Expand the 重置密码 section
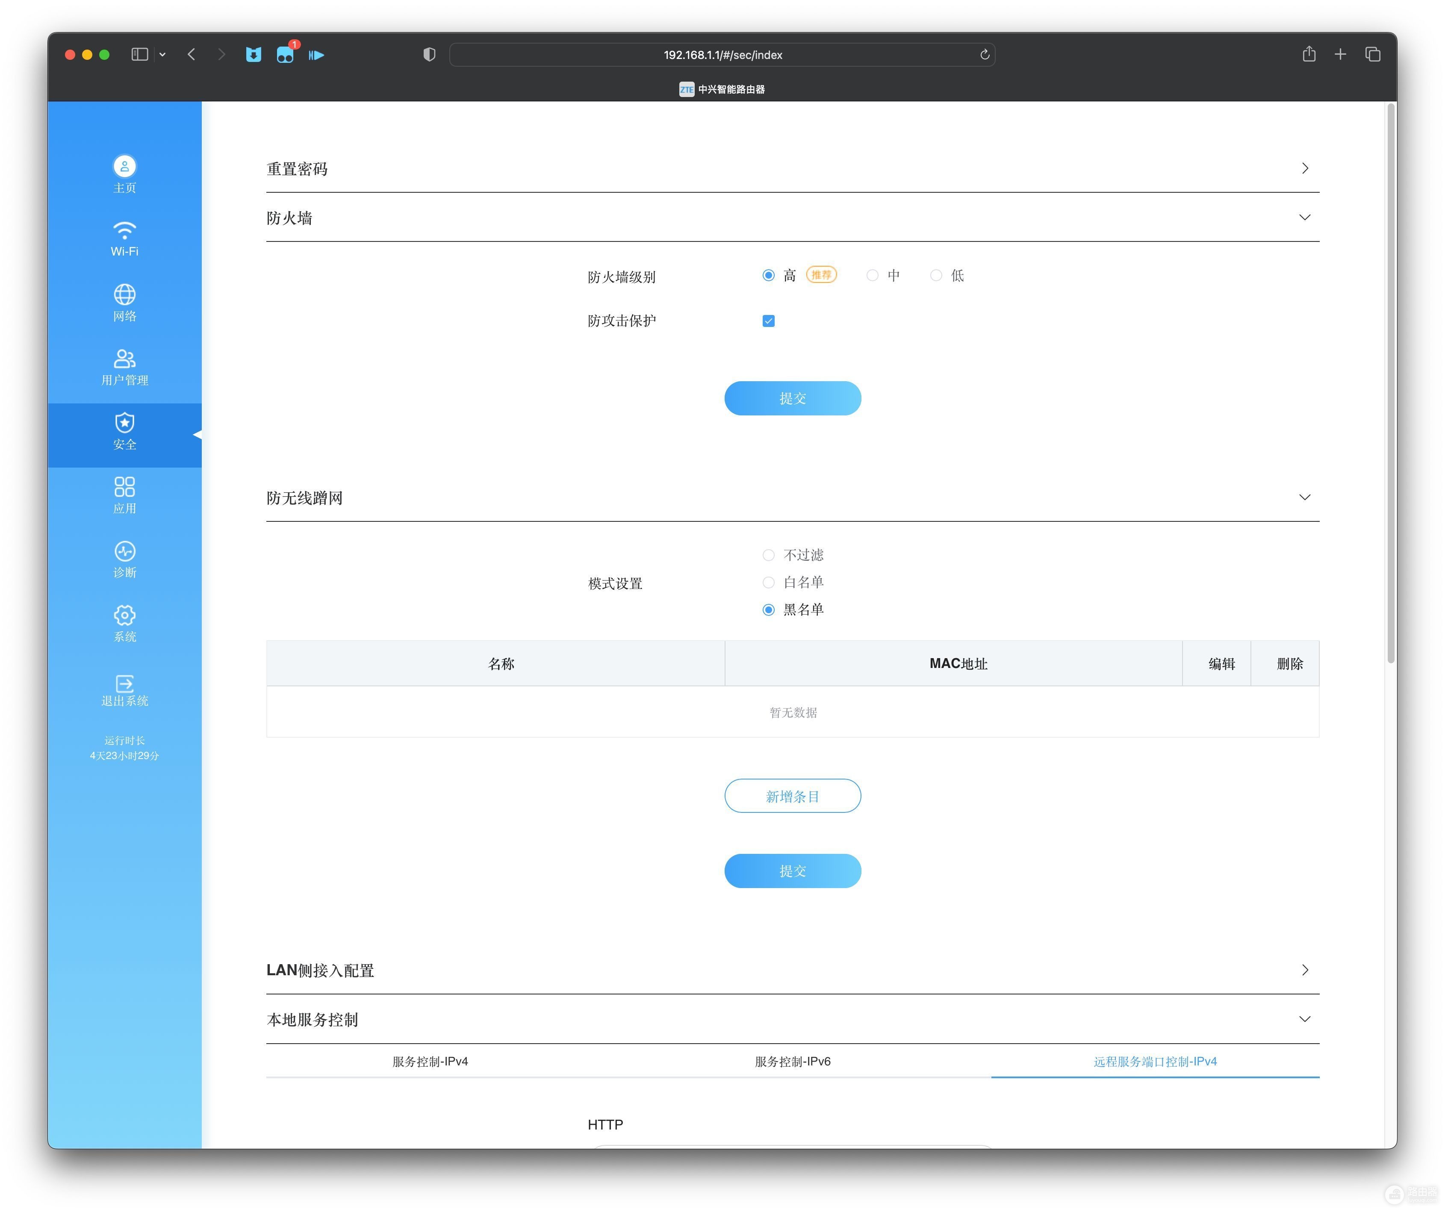 793,168
